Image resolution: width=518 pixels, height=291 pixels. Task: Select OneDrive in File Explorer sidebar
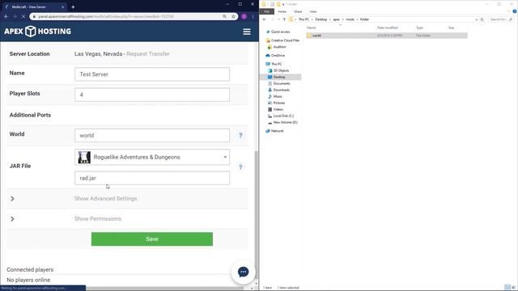(278, 56)
